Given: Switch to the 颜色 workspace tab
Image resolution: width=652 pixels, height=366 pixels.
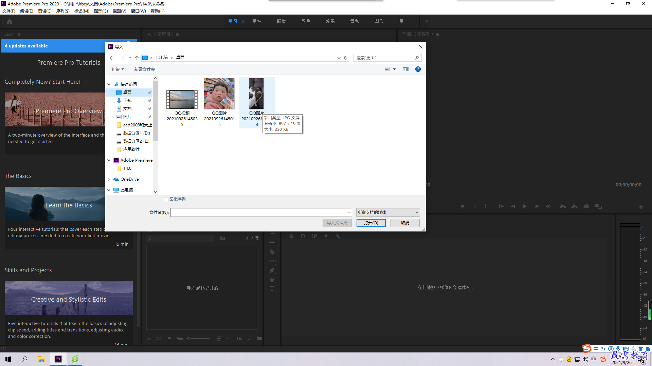Looking at the screenshot, I should click(x=306, y=21).
